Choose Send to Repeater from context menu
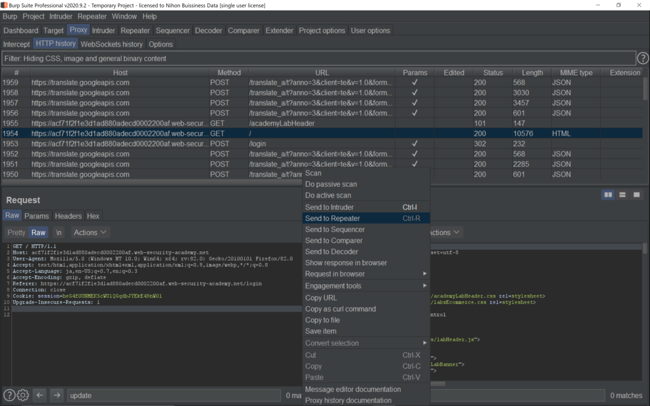The height and width of the screenshot is (406, 650). point(366,218)
